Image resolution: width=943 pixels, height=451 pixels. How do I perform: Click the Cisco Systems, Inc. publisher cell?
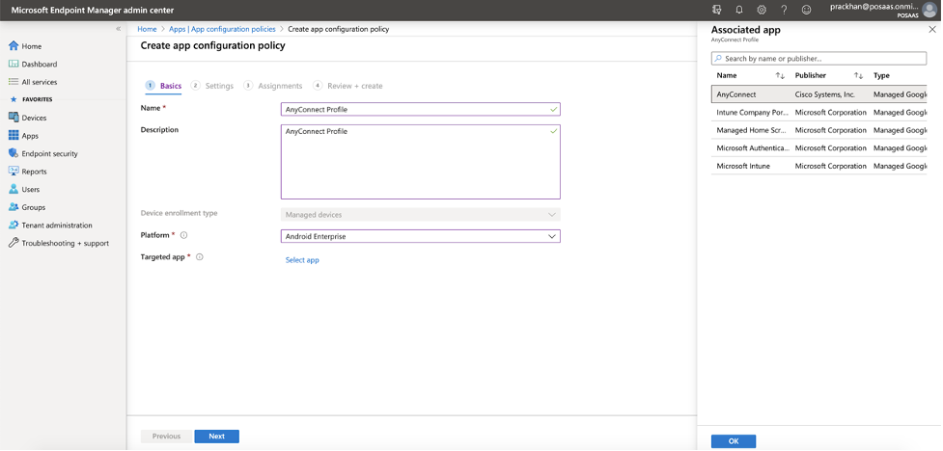(x=824, y=94)
